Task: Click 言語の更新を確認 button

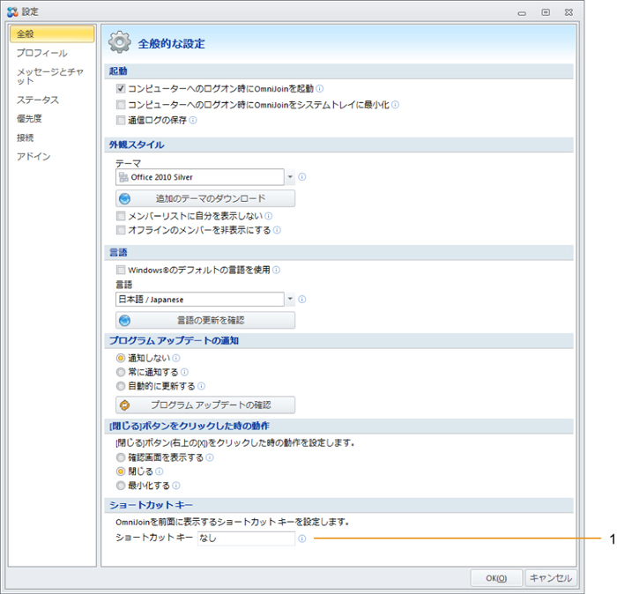Action: 205,320
